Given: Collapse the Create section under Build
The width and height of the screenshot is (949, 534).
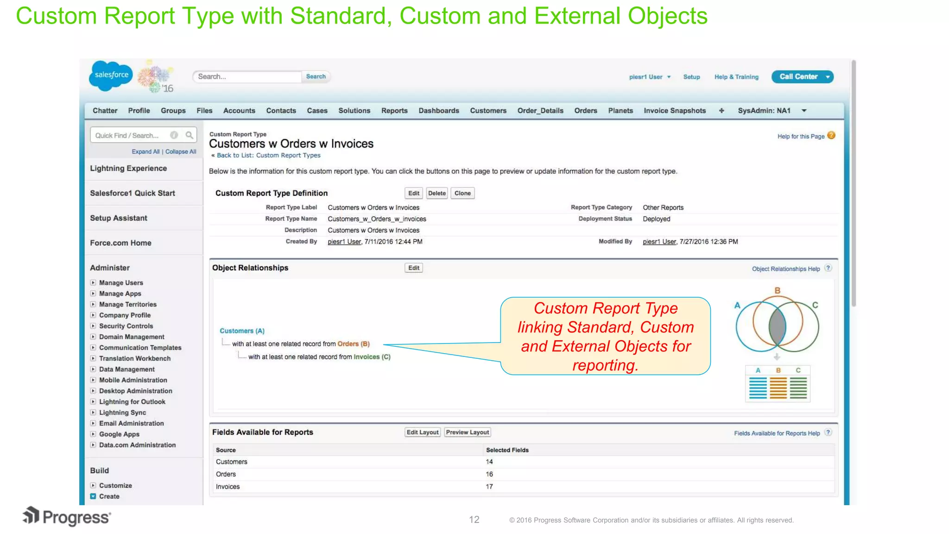Looking at the screenshot, I should (93, 496).
